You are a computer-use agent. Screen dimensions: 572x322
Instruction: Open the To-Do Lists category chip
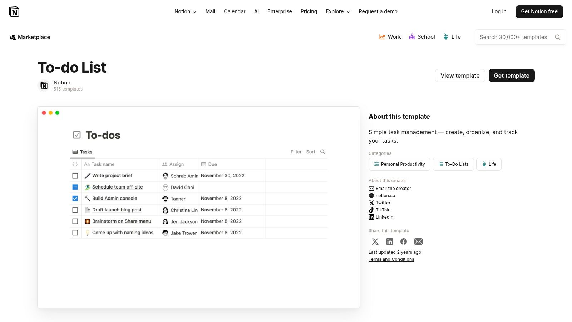[453, 164]
